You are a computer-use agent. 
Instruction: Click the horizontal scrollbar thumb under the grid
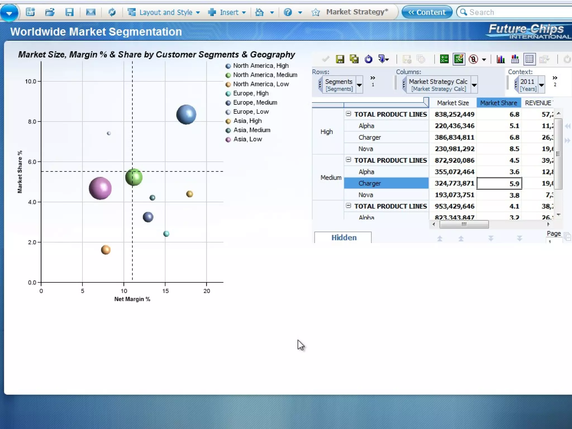pyautogui.click(x=464, y=224)
